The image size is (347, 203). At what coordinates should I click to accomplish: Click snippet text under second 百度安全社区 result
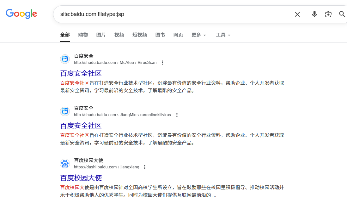172,139
